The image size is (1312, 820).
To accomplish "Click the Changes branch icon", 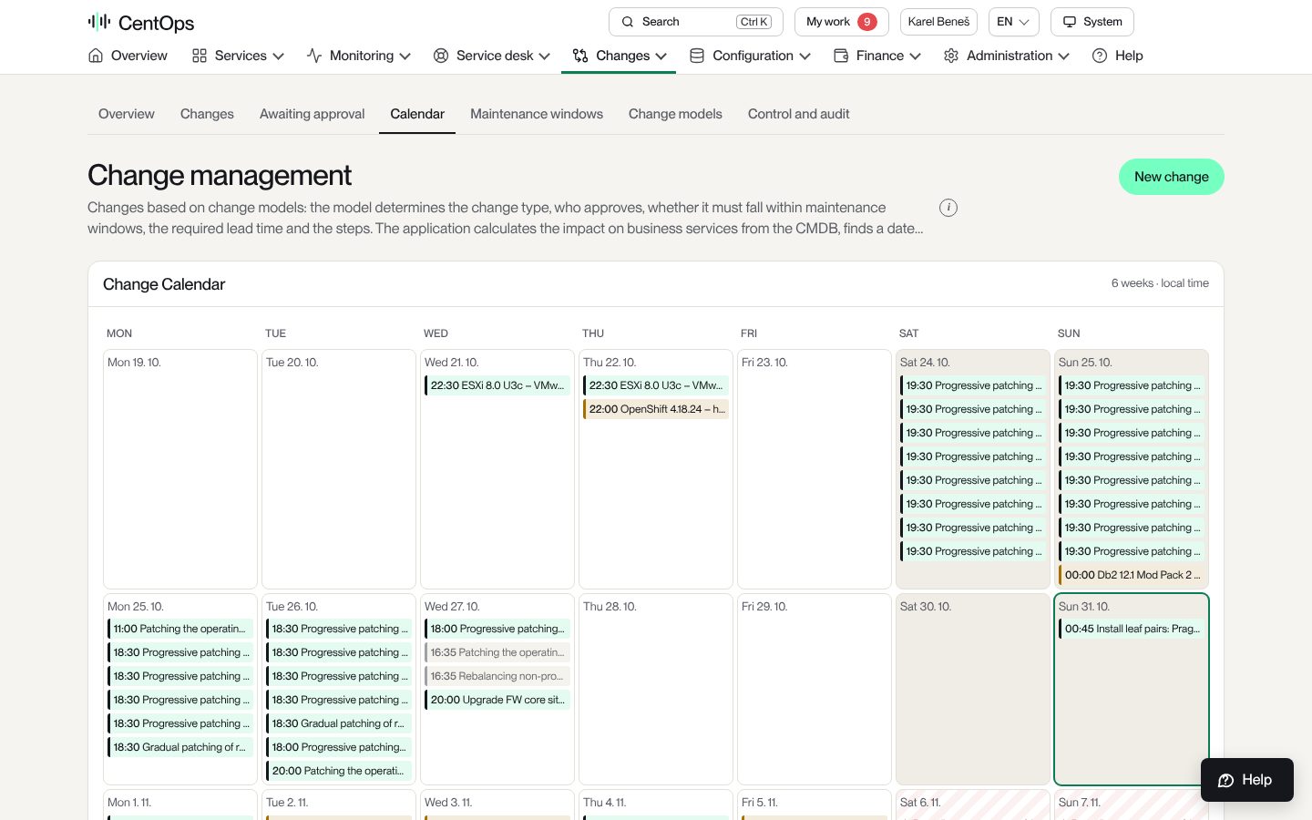I will point(580,56).
